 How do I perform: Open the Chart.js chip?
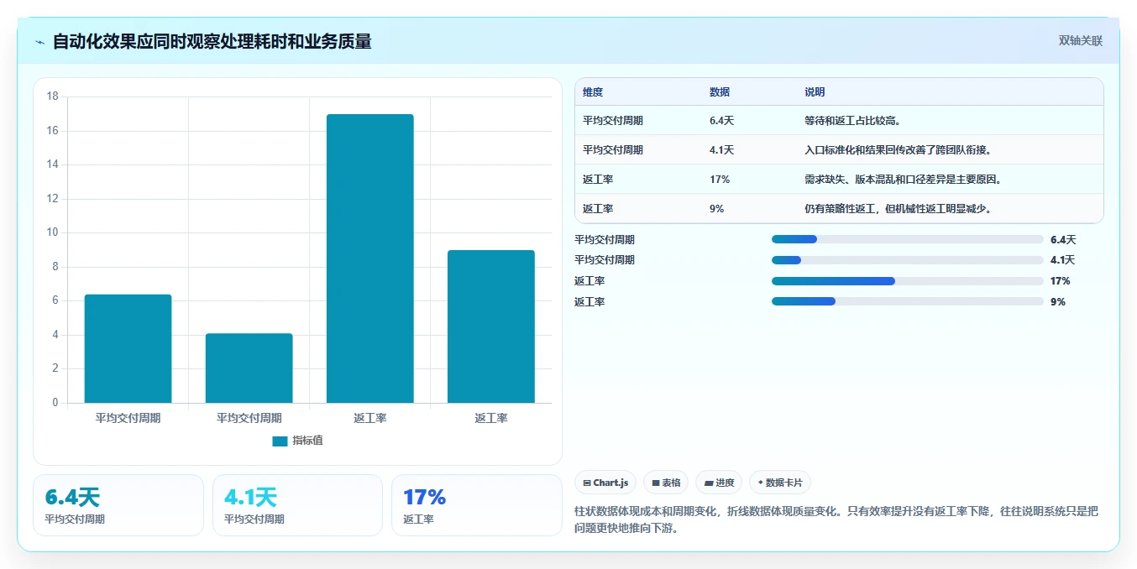point(605,483)
